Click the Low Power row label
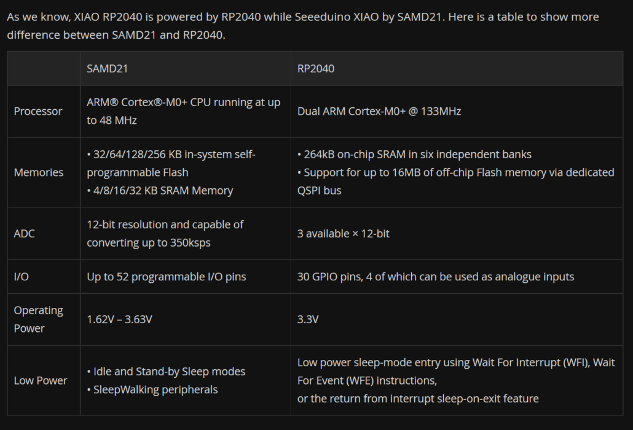633x430 pixels. 41,380
